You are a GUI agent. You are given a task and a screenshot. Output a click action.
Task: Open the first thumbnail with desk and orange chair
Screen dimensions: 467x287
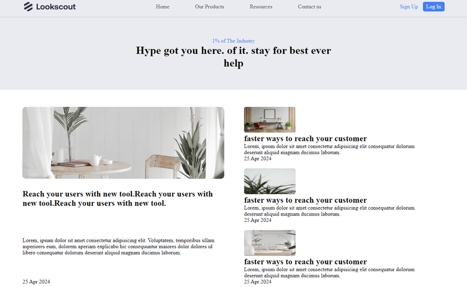pyautogui.click(x=270, y=120)
